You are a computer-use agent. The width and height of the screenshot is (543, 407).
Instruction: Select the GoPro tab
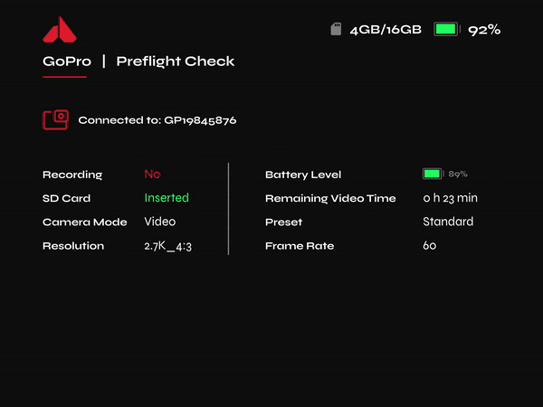pyautogui.click(x=67, y=62)
